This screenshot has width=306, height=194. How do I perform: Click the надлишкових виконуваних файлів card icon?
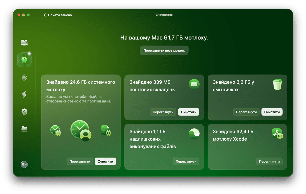(194, 134)
